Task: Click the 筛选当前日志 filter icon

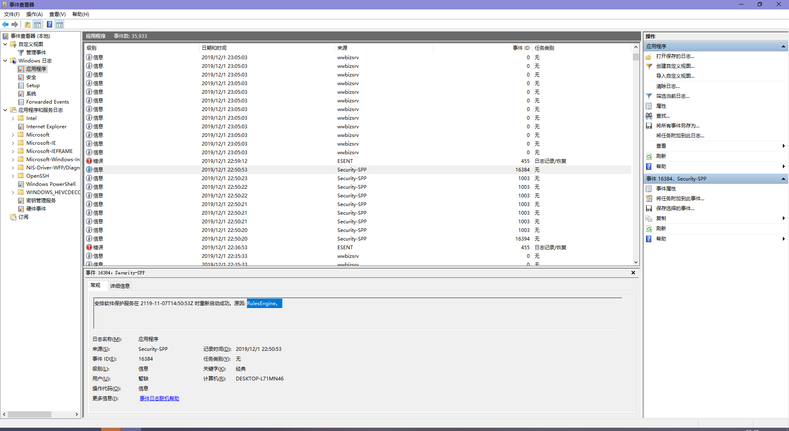Action: coord(649,96)
